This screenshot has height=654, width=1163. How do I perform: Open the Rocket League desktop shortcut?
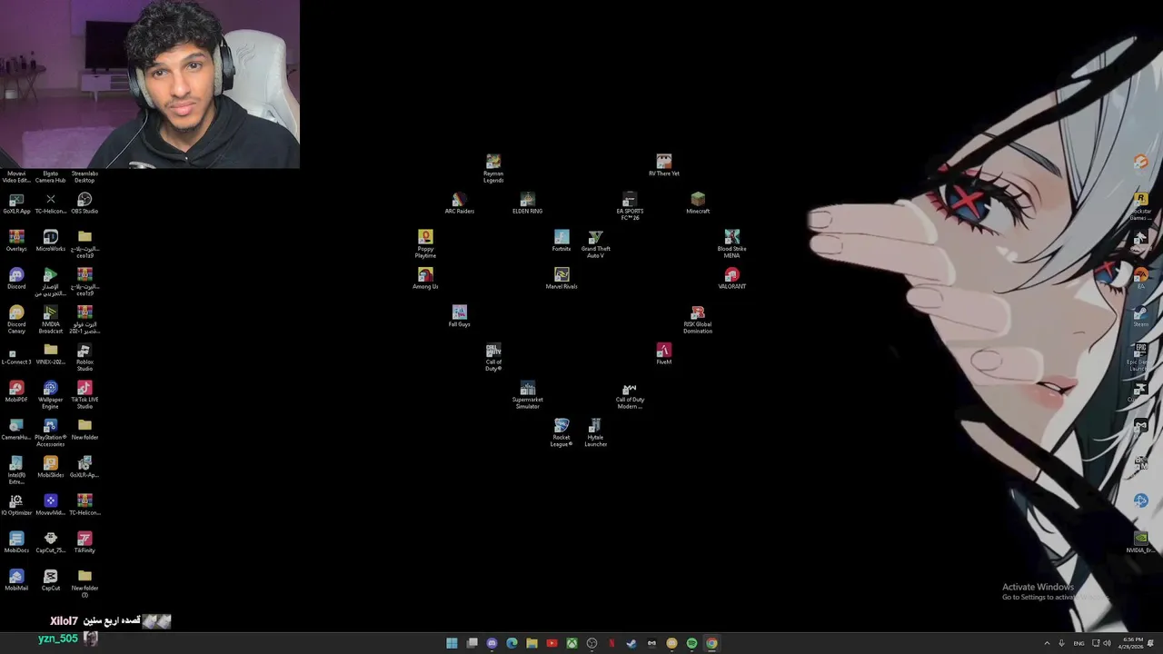pos(562,432)
